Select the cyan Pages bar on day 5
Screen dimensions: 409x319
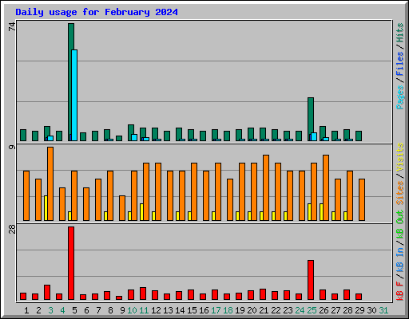click(74, 95)
